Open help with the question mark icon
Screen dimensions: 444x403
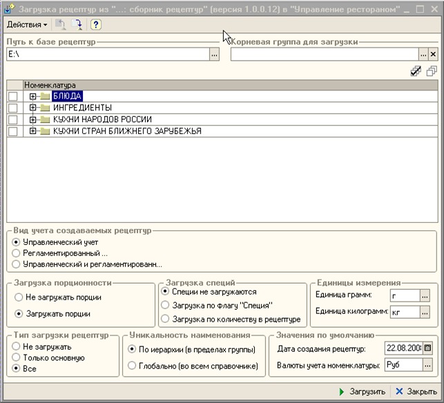(x=96, y=25)
